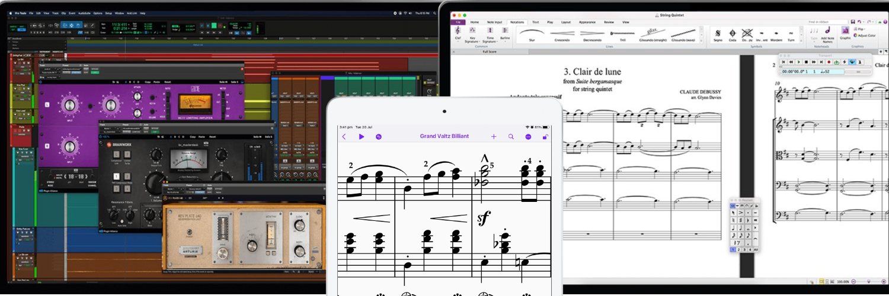Image resolution: width=889 pixels, height=296 pixels.
Task: Insert the Turn symbol in Sibelius
Action: (x=791, y=35)
